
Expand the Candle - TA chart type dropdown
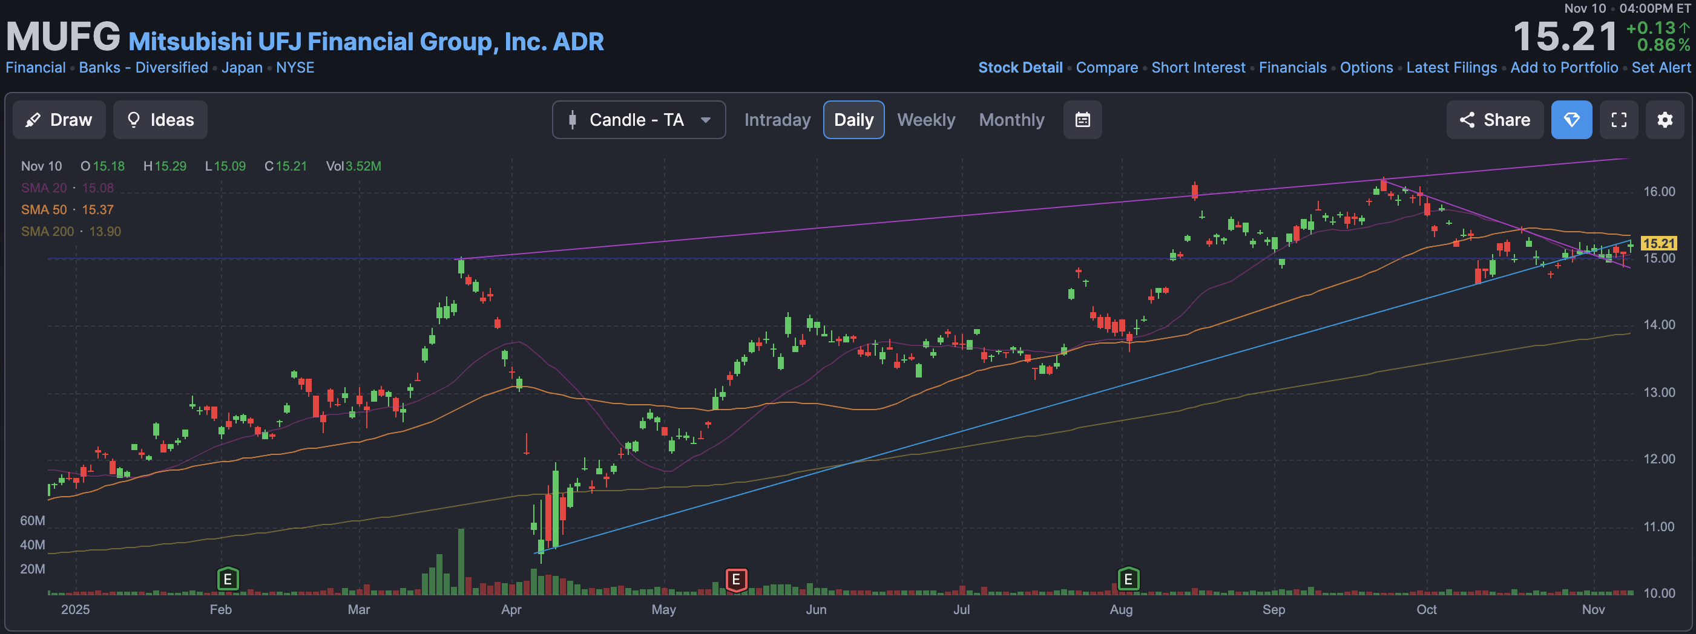click(639, 120)
